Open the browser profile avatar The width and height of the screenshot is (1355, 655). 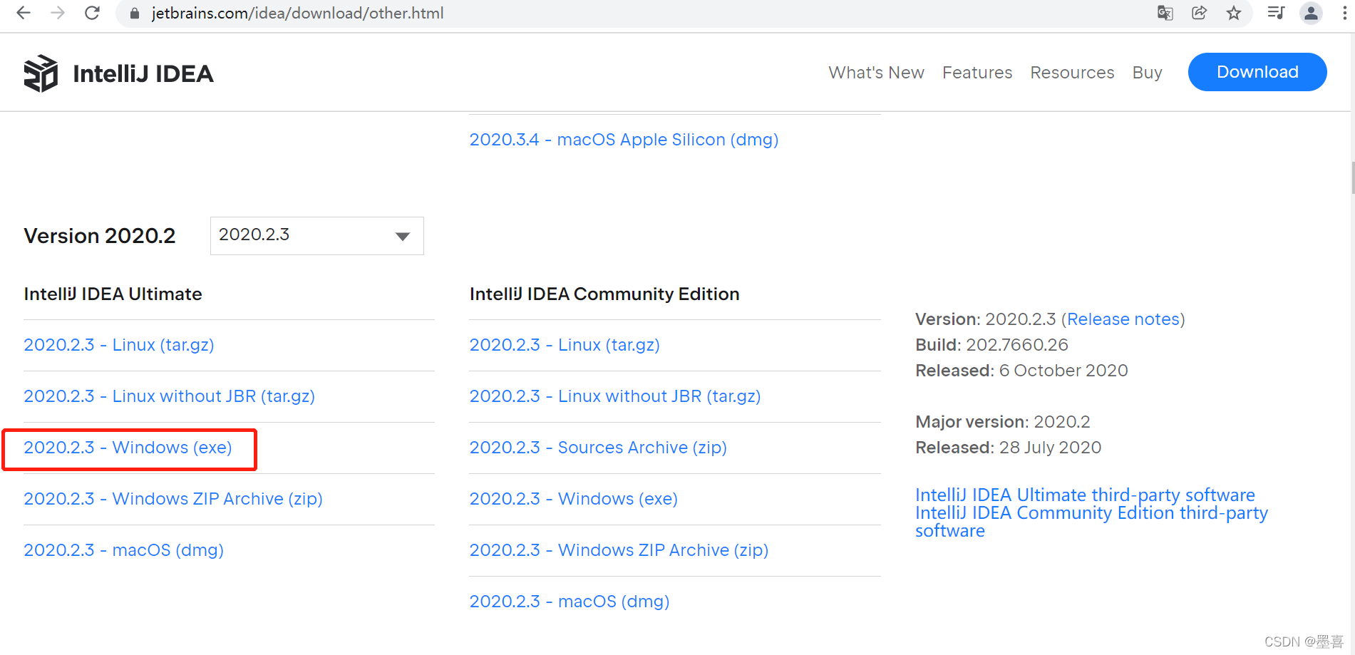1311,13
